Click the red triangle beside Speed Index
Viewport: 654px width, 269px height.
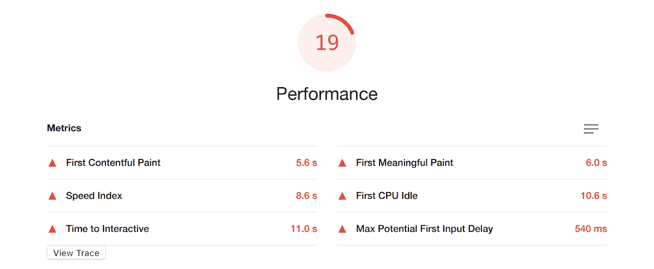52,196
